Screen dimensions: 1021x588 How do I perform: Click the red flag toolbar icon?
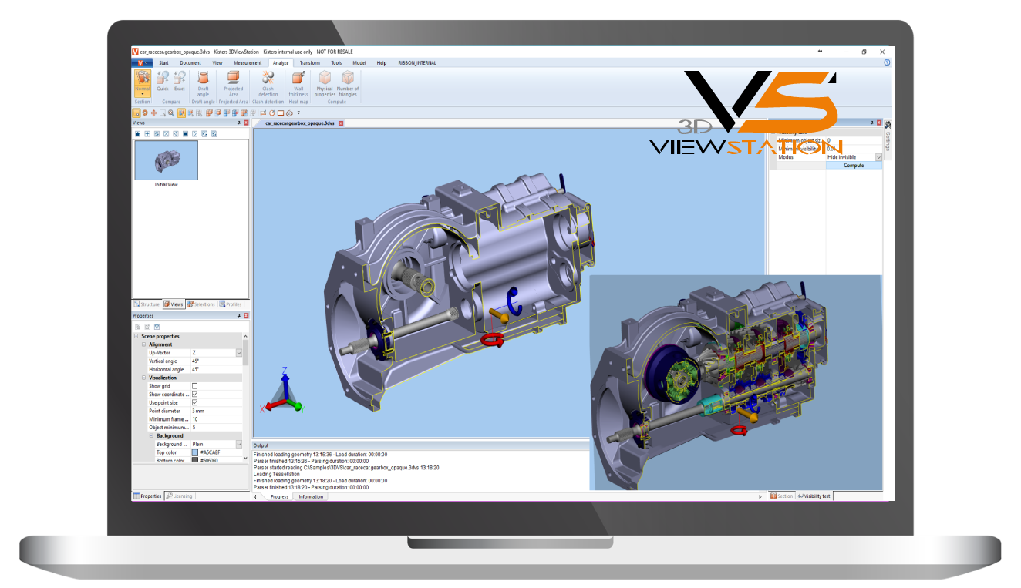point(263,113)
